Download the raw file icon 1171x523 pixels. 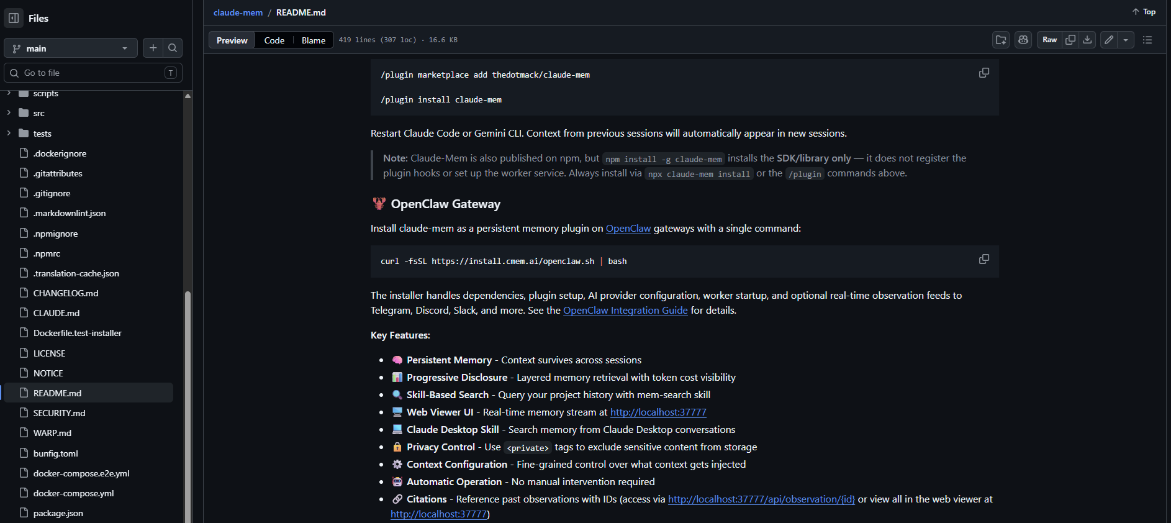click(x=1087, y=40)
